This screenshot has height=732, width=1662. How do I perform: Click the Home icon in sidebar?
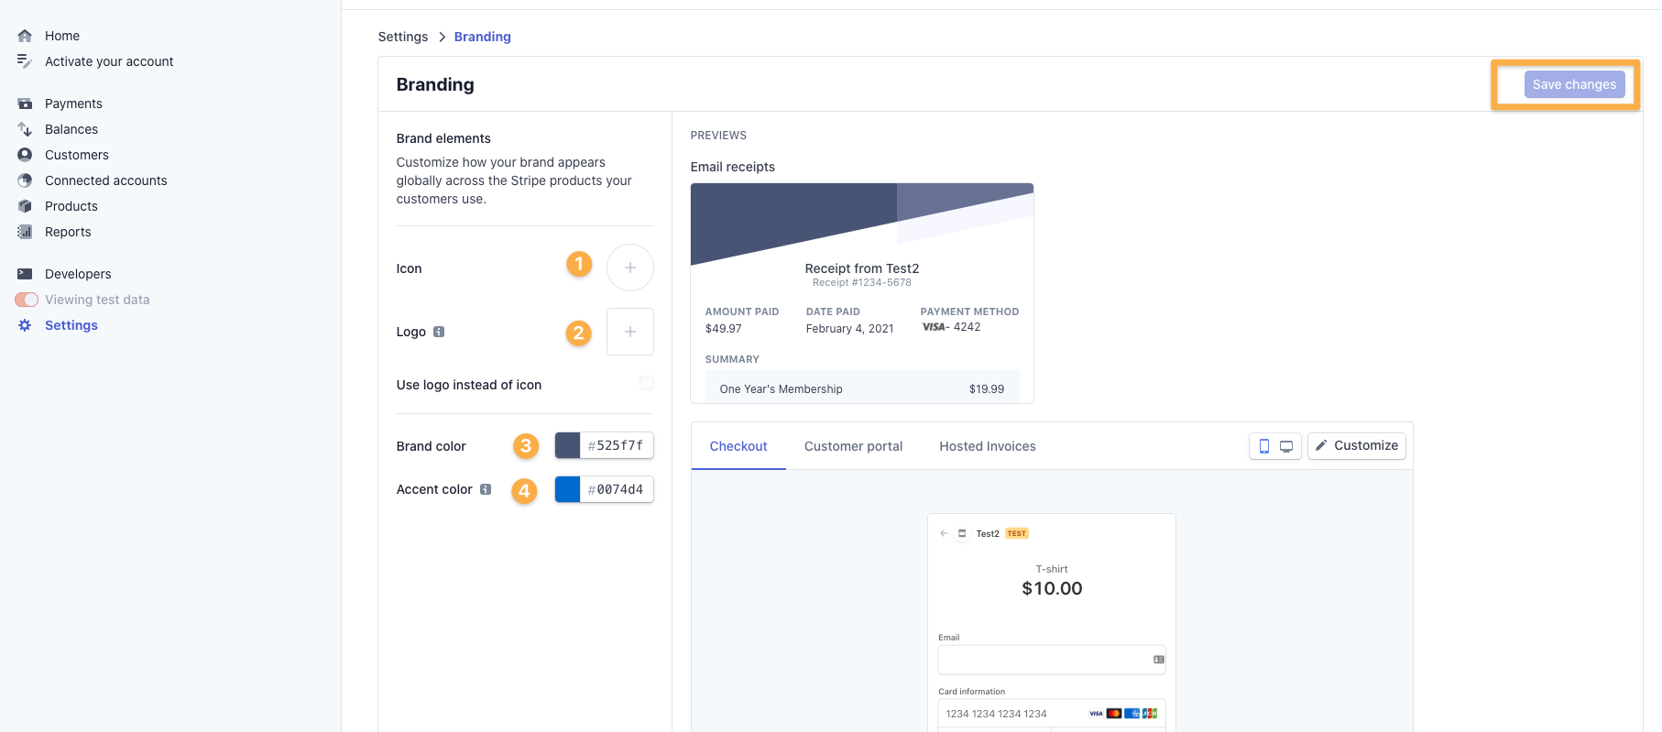coord(25,36)
